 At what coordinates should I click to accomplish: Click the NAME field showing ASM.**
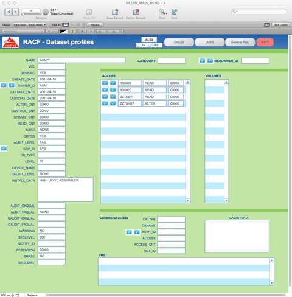[x=82, y=60]
